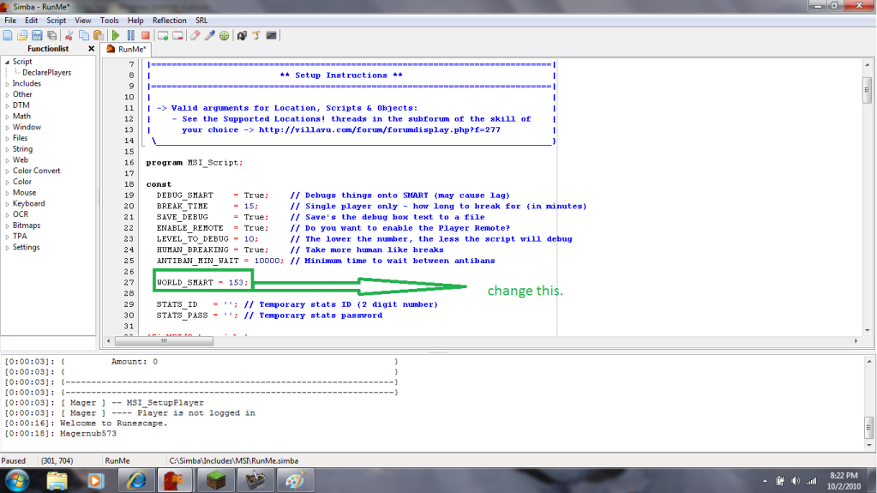Screen dimensions: 877x493
Task: Open the Tools menu
Action: pyautogui.click(x=109, y=20)
